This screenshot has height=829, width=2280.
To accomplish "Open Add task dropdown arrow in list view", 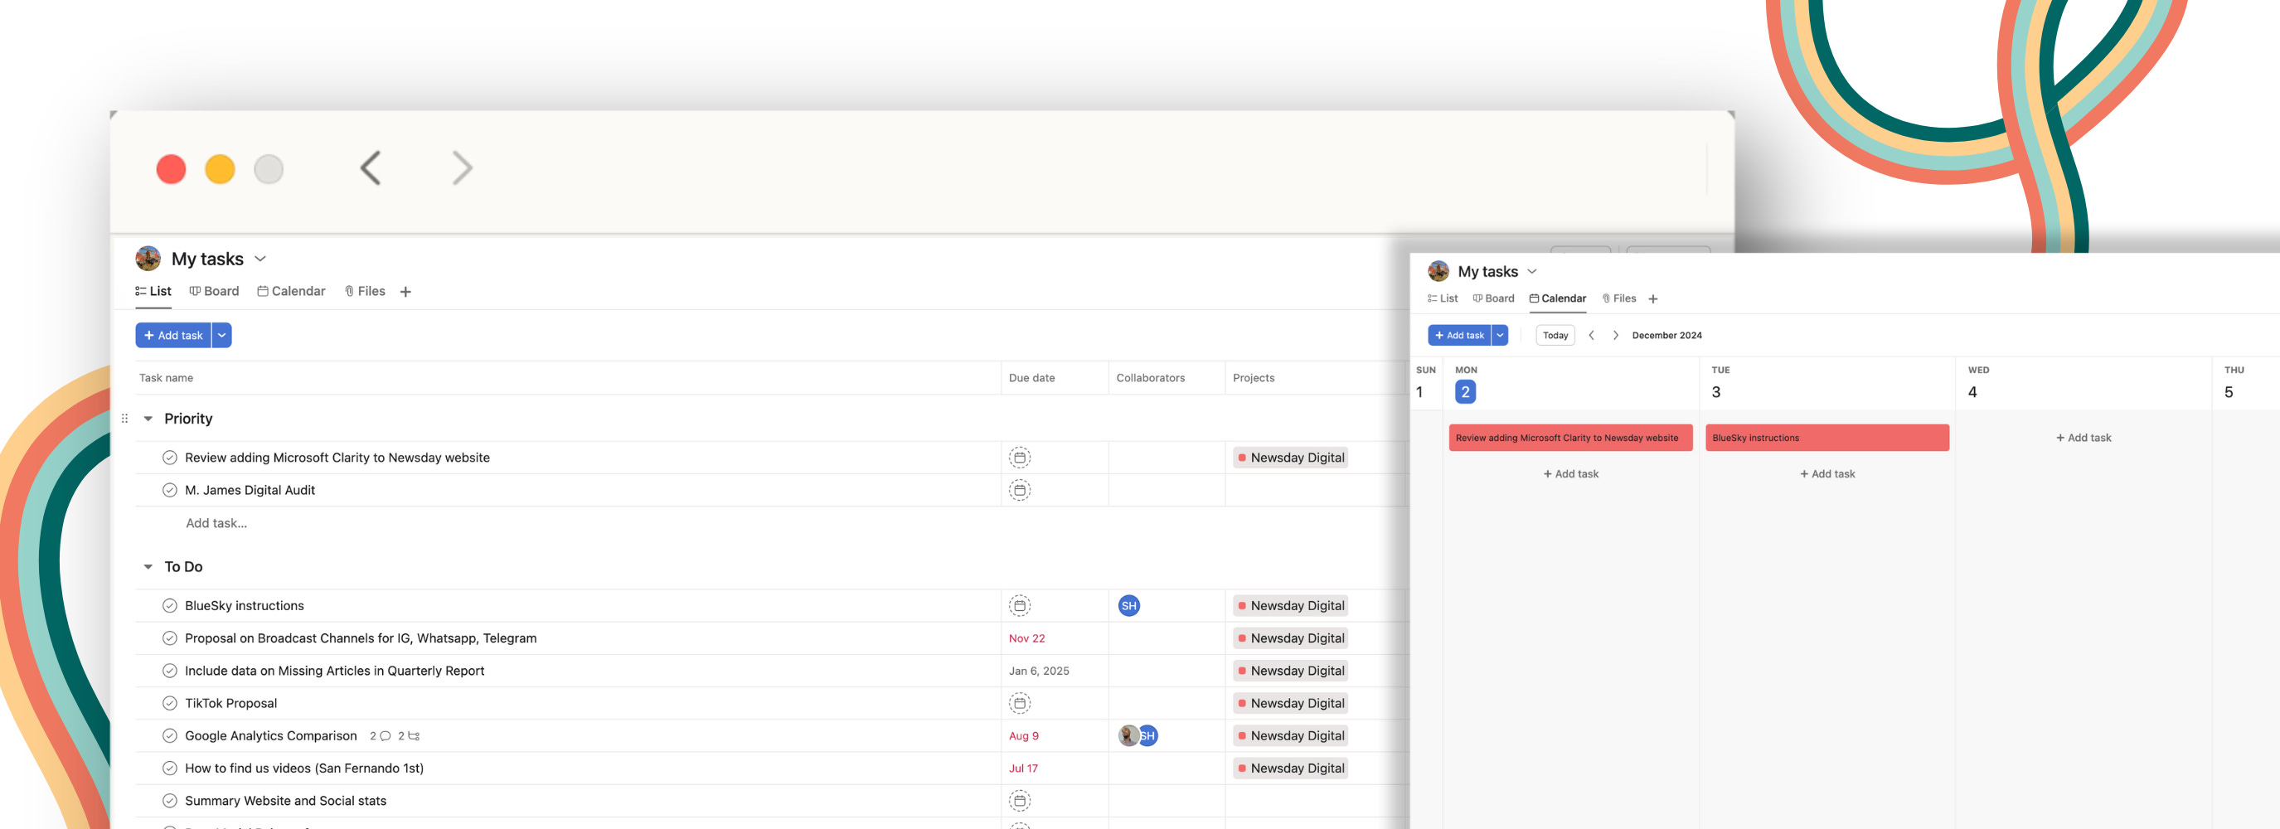I will point(221,335).
